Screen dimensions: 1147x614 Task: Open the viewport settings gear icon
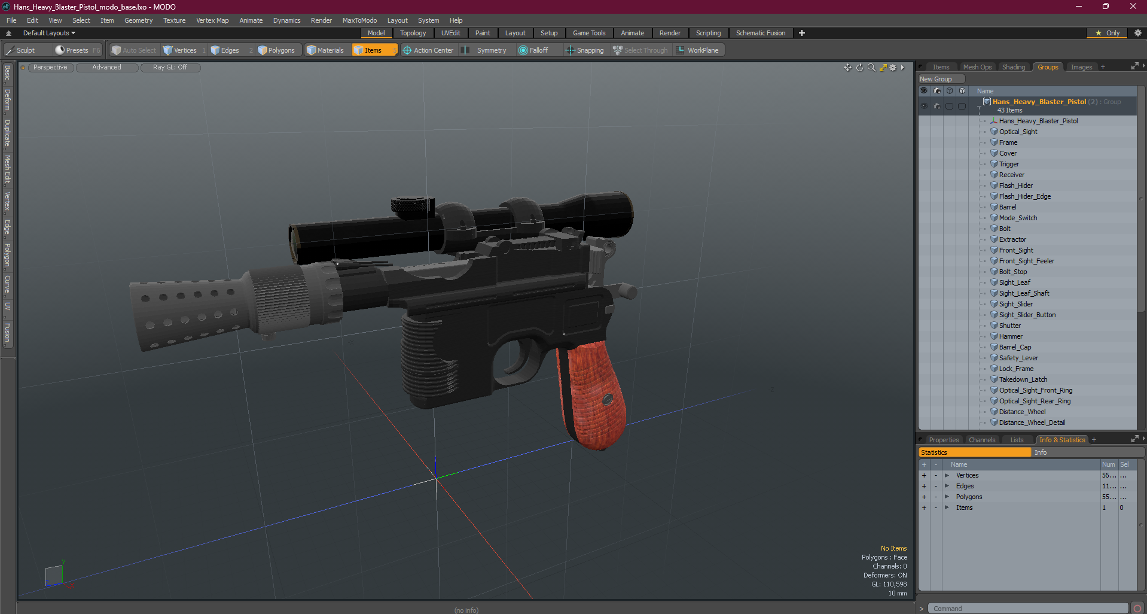point(893,68)
